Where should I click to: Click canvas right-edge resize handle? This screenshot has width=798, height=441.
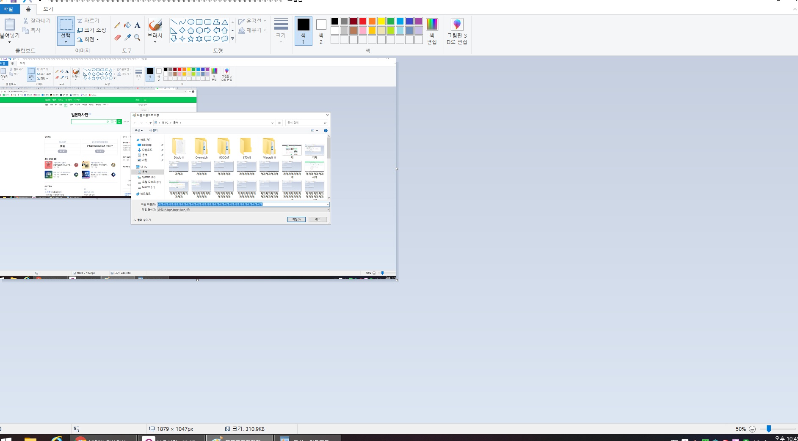397,169
